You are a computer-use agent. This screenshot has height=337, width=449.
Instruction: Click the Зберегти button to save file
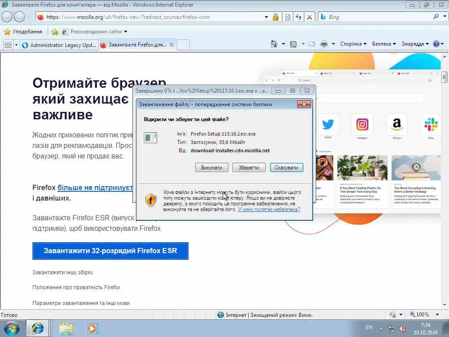click(249, 168)
